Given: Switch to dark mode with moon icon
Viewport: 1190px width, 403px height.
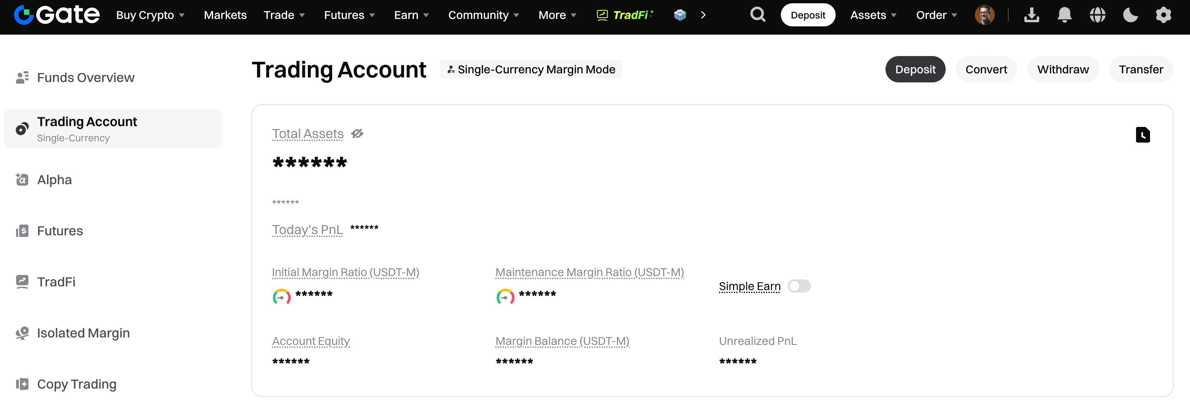Looking at the screenshot, I should click(x=1130, y=15).
